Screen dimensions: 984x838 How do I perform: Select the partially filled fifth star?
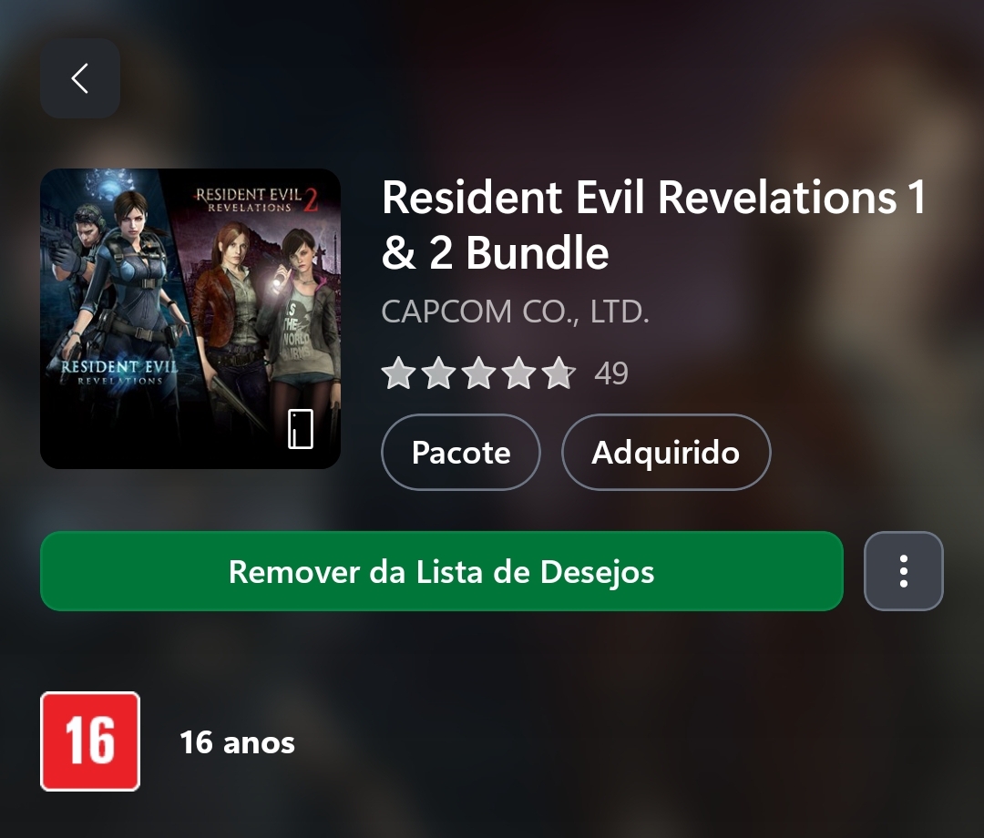[559, 373]
